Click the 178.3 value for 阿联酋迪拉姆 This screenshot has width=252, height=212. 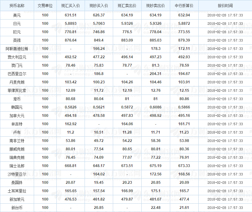tap(155, 49)
